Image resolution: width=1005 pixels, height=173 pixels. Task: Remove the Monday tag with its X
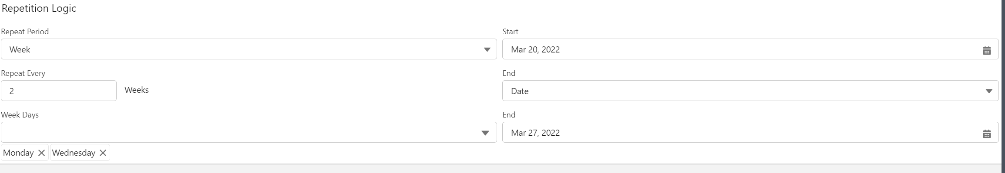click(x=41, y=153)
